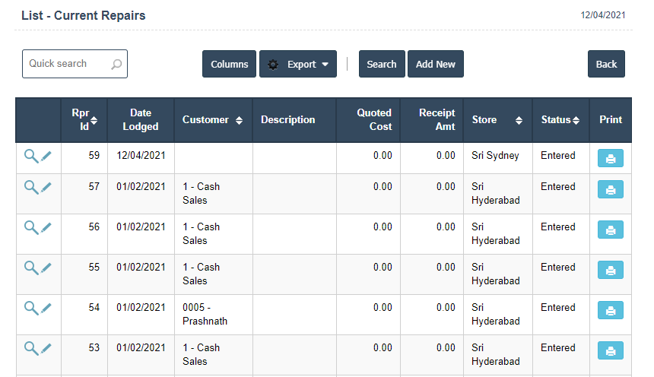View repair 55 details via magnifier

pos(30,268)
